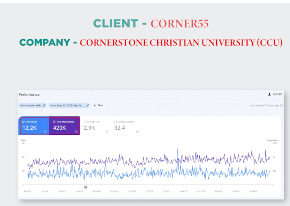Click the 10/14/22 date label
Screen dimensions: 290x206
[x=97, y=191]
